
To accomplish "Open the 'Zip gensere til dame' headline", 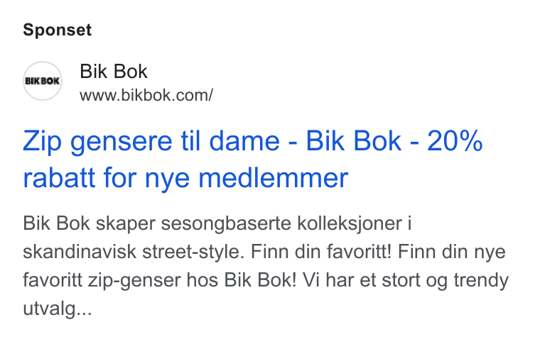I will click(x=151, y=141).
